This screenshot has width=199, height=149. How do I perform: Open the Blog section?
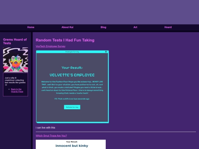(103, 27)
